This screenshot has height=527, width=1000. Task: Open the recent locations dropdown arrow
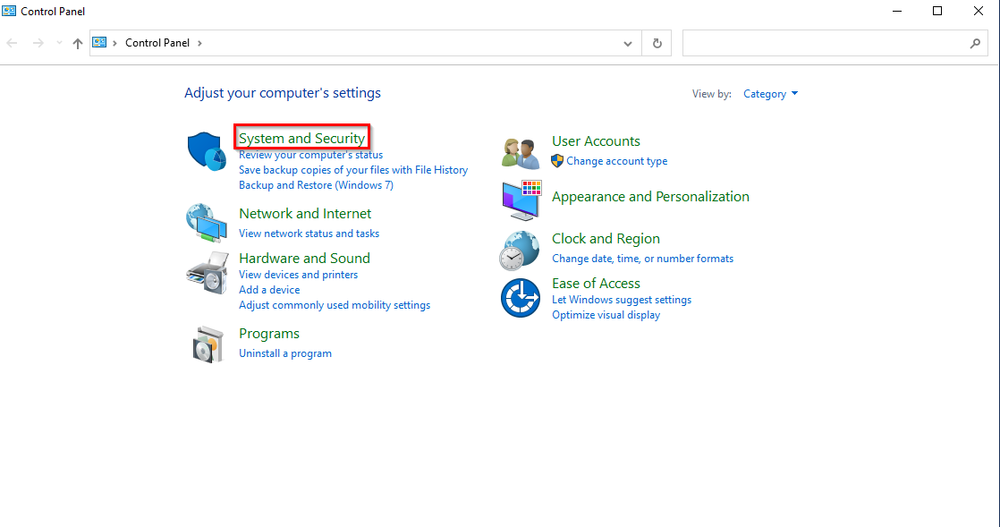(x=59, y=43)
